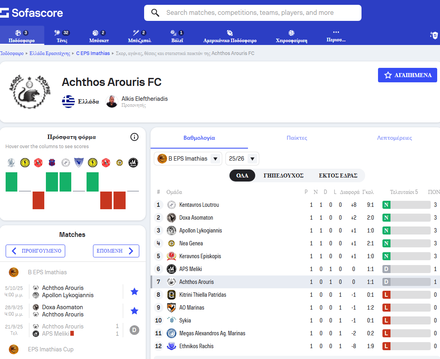
Task: Toggle favorite star for Doxa Asomaton match
Action: (x=134, y=310)
